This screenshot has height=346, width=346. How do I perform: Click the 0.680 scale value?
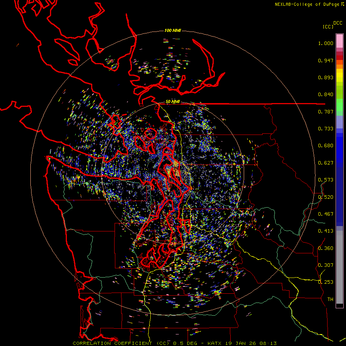coord(326,146)
